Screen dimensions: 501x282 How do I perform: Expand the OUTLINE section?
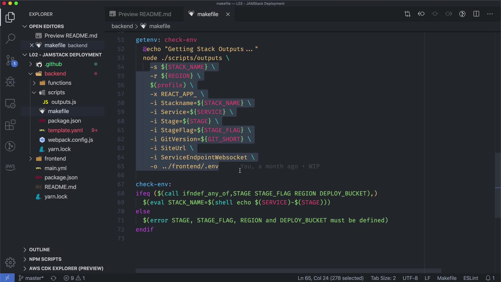[x=39, y=250]
